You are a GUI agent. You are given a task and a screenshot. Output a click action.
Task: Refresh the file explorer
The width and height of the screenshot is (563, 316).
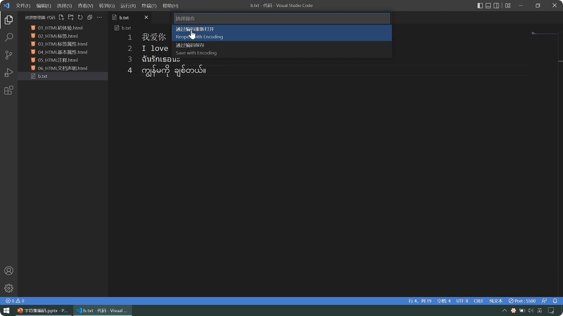[x=80, y=18]
